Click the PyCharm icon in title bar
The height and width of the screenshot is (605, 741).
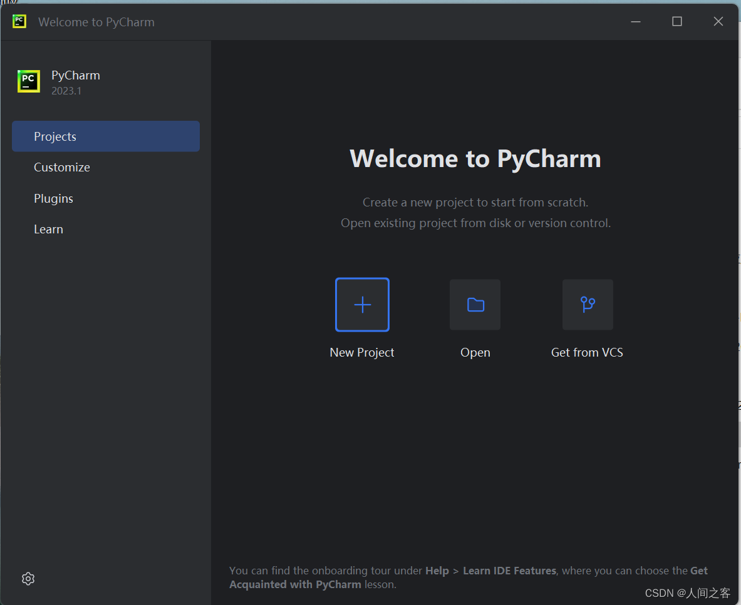pyautogui.click(x=19, y=21)
